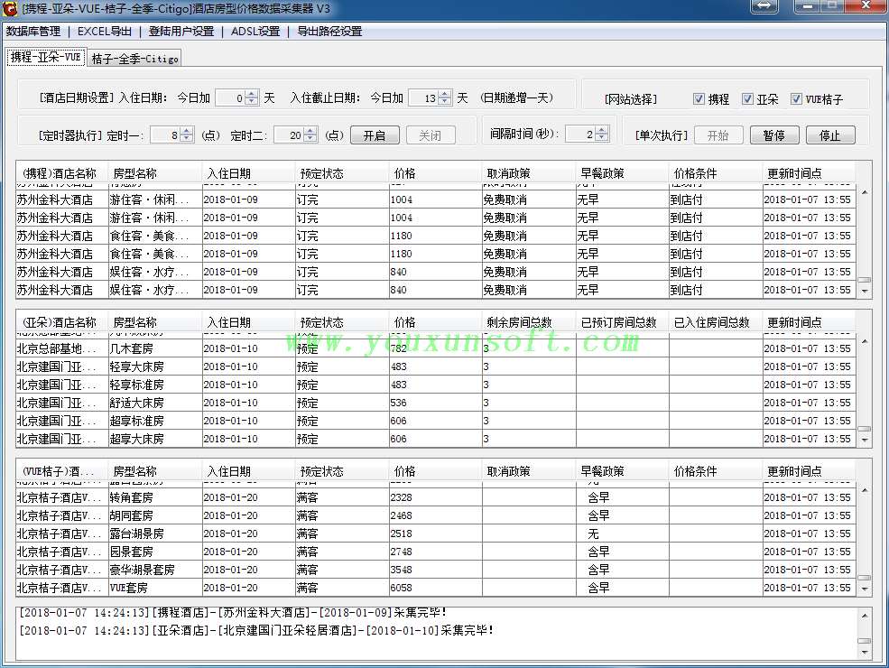Open the EXCEL导出 menu
Image resolution: width=889 pixels, height=668 pixels.
[x=105, y=32]
